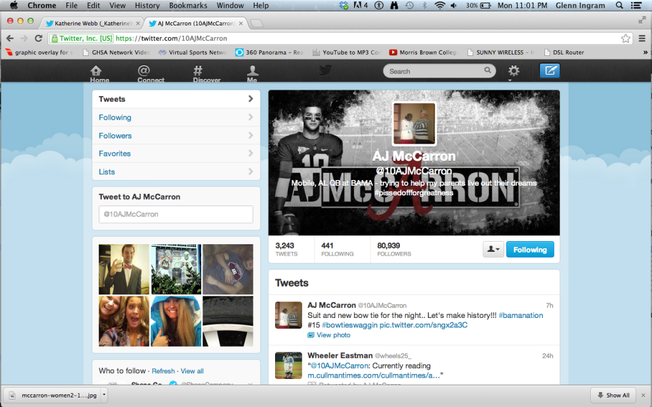Open the Twitter Home icon
The width and height of the screenshot is (652, 407).
click(96, 73)
